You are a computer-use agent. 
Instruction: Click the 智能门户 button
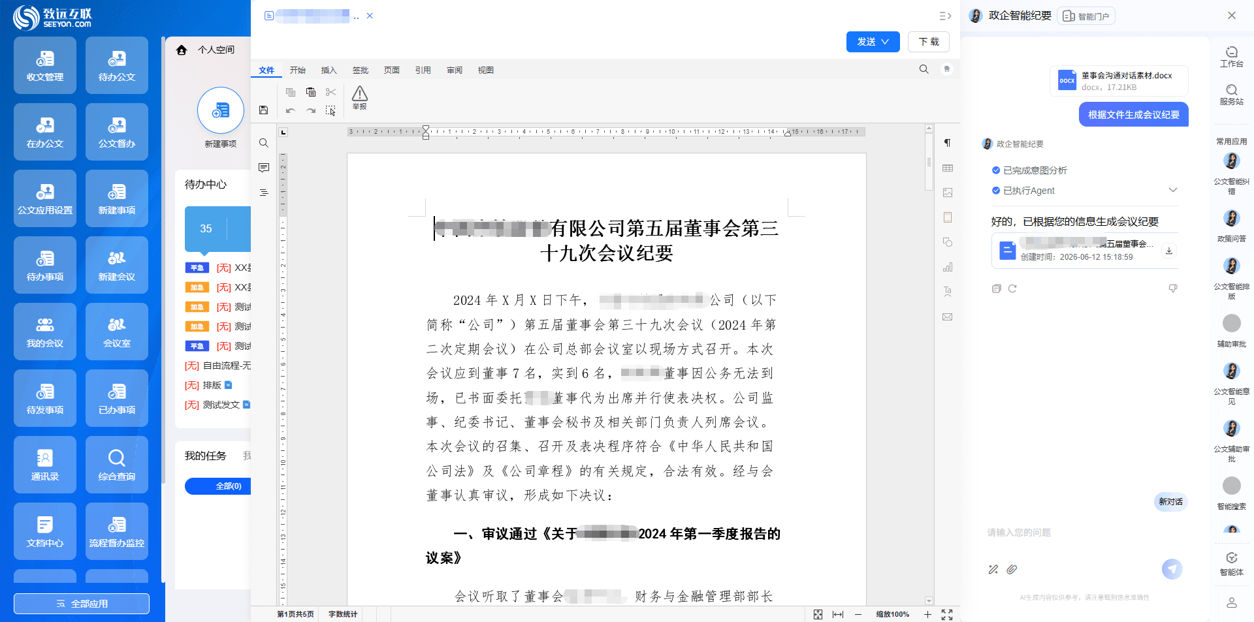tap(1086, 16)
